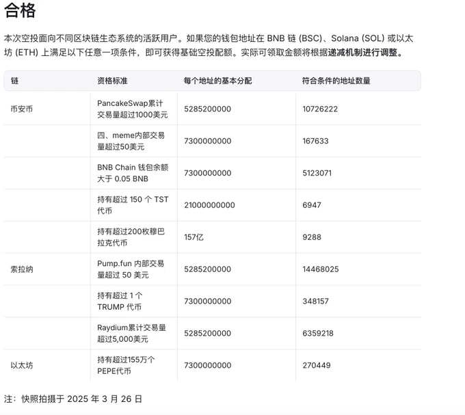
Task: Click 7300000000 in the PEPE代币 row
Action: 208,365
